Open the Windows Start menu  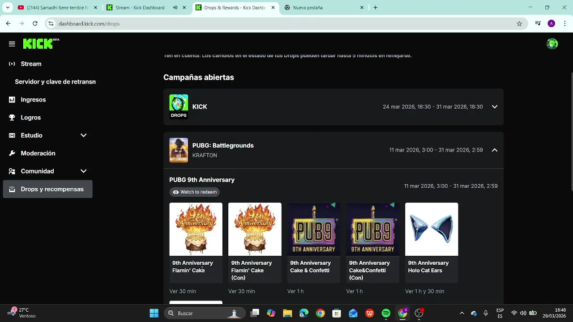154,314
